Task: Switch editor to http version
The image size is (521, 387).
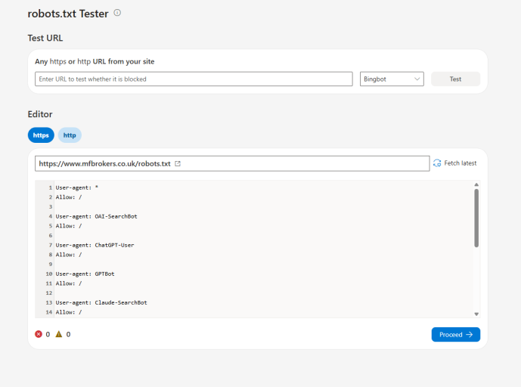Action: (70, 135)
